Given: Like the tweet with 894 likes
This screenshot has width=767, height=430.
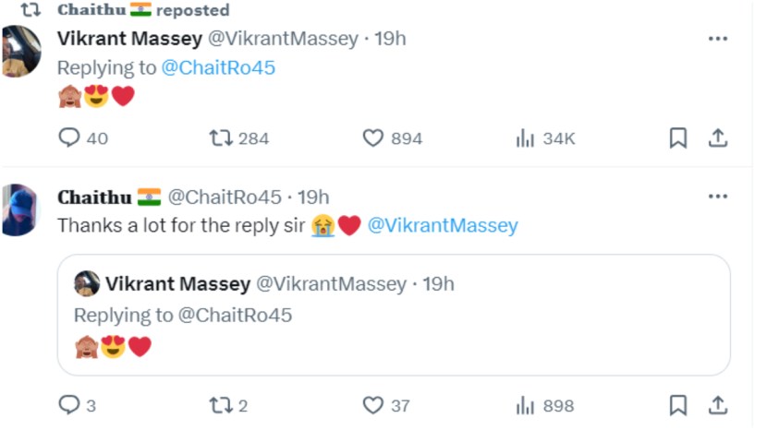Looking at the screenshot, I should (373, 138).
